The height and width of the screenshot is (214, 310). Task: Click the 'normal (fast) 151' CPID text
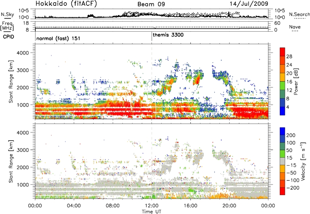tap(59, 38)
